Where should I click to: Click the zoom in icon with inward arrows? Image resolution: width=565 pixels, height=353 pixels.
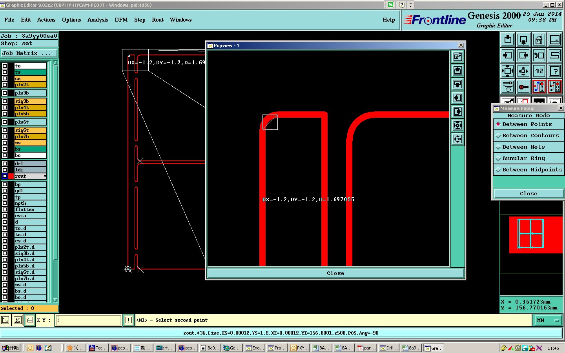[508, 71]
